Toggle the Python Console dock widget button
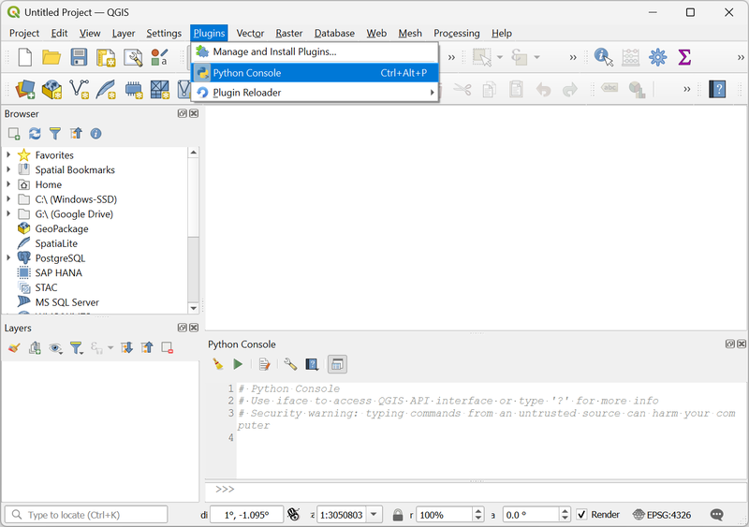 pyautogui.click(x=337, y=364)
